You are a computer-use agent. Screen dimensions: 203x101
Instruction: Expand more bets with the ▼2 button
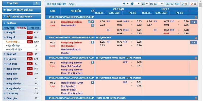click(194, 22)
